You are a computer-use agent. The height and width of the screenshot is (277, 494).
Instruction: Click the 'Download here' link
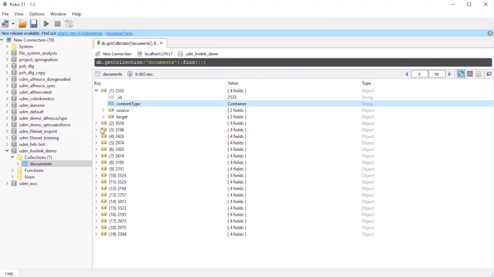(x=119, y=34)
